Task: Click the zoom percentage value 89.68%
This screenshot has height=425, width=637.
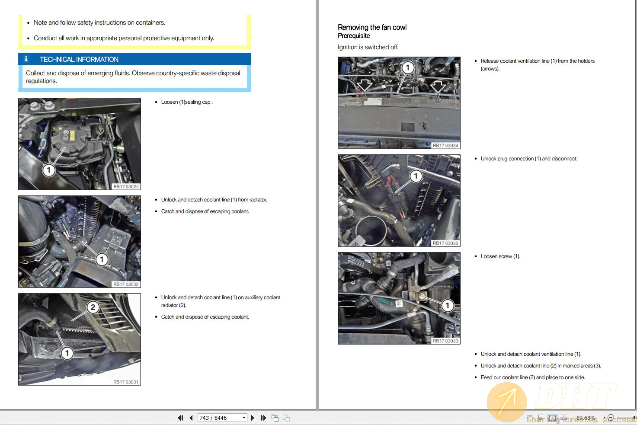Action: 586,418
